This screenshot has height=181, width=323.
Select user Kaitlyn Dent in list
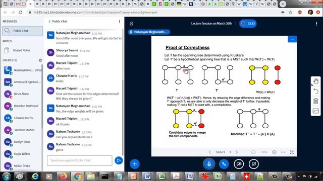[22, 142]
